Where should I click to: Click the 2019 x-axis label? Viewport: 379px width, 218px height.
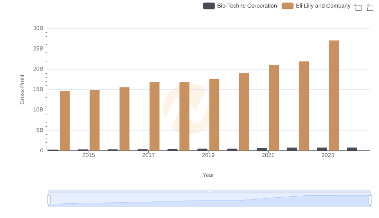[x=208, y=155]
